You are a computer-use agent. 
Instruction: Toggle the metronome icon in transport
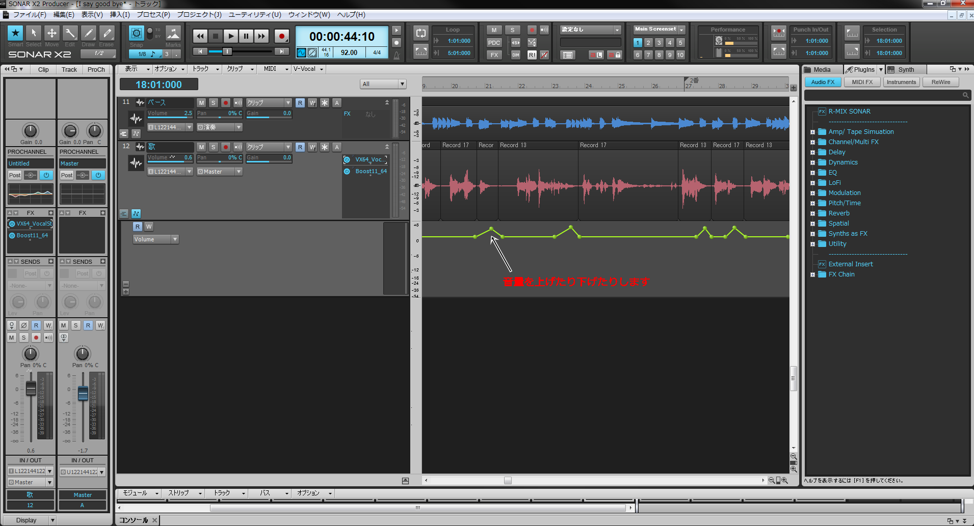coord(397,54)
